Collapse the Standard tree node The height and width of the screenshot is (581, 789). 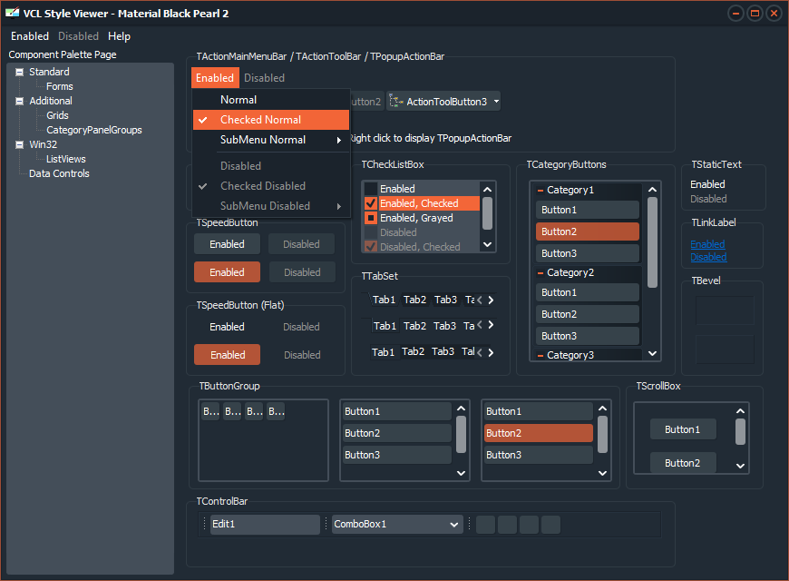[20, 72]
